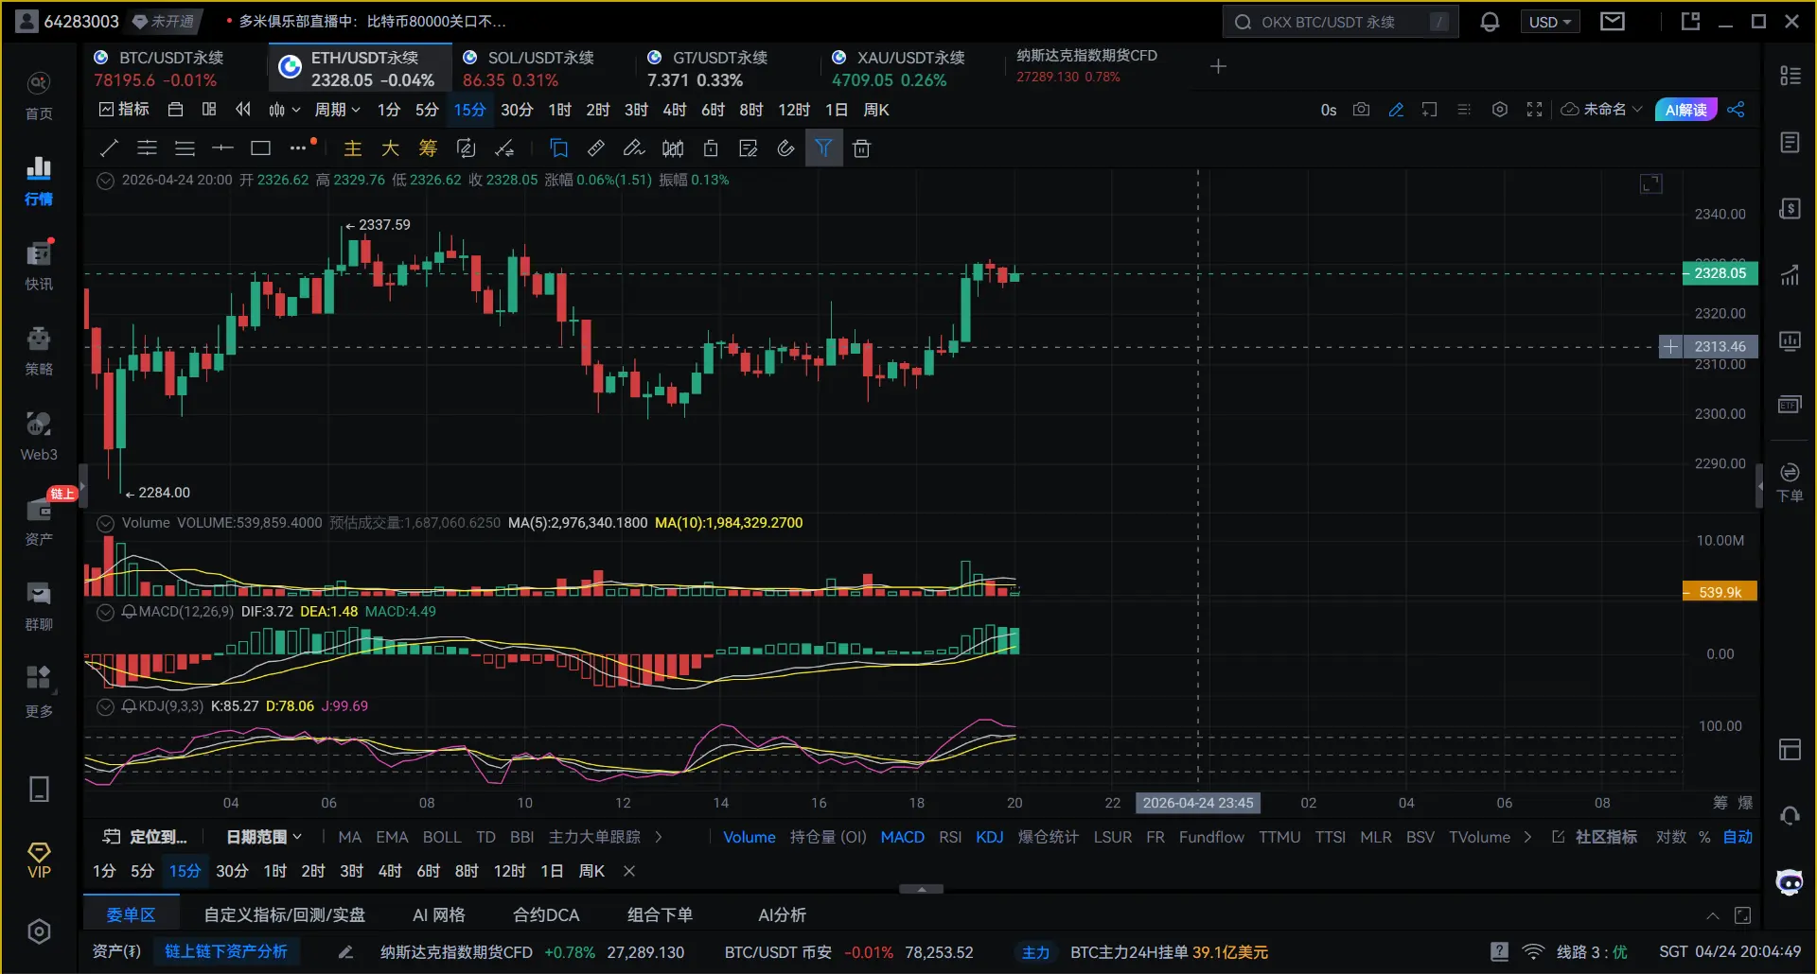Open the candlestick chart type dropdown
Viewport: 1817px width, 974px height.
pyautogui.click(x=284, y=110)
